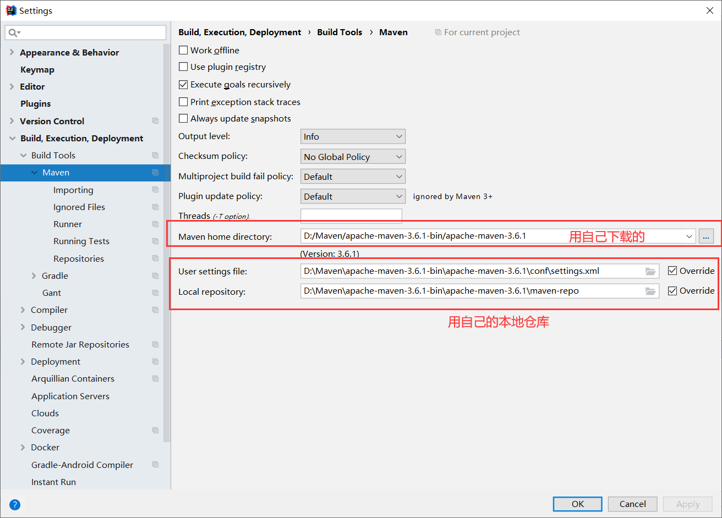The width and height of the screenshot is (722, 518).
Task: Expand the Gradle tree node
Action: click(x=34, y=275)
